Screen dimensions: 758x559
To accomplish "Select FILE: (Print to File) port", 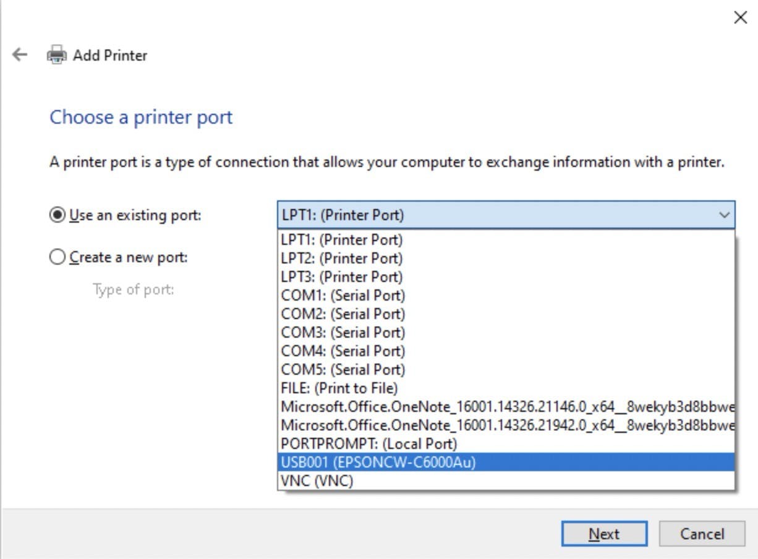I will pos(339,388).
